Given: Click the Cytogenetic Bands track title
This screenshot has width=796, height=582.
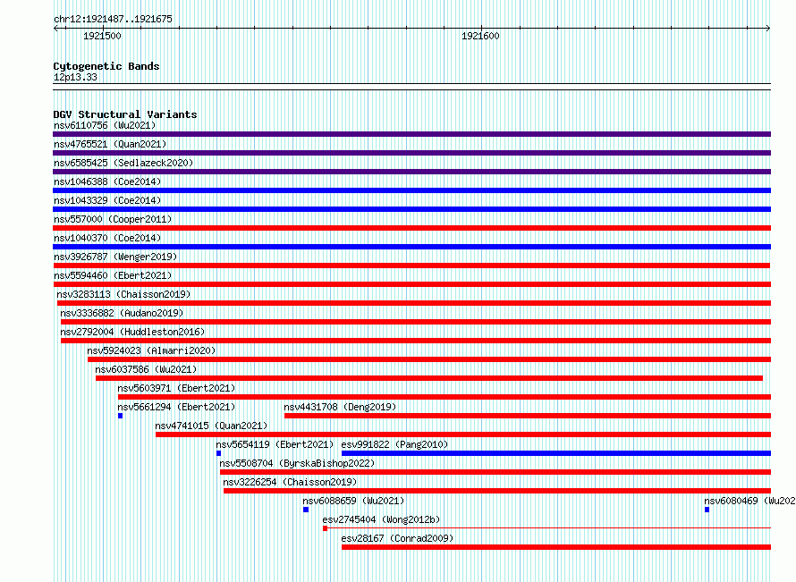Looking at the screenshot, I should [x=106, y=66].
